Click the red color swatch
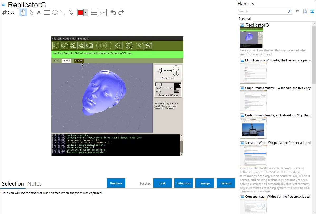The image size is (316, 214). click(x=80, y=12)
